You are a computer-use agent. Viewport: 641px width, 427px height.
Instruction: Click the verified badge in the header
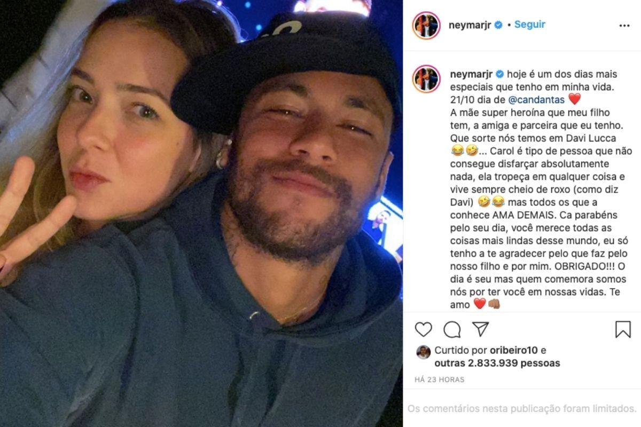[498, 25]
